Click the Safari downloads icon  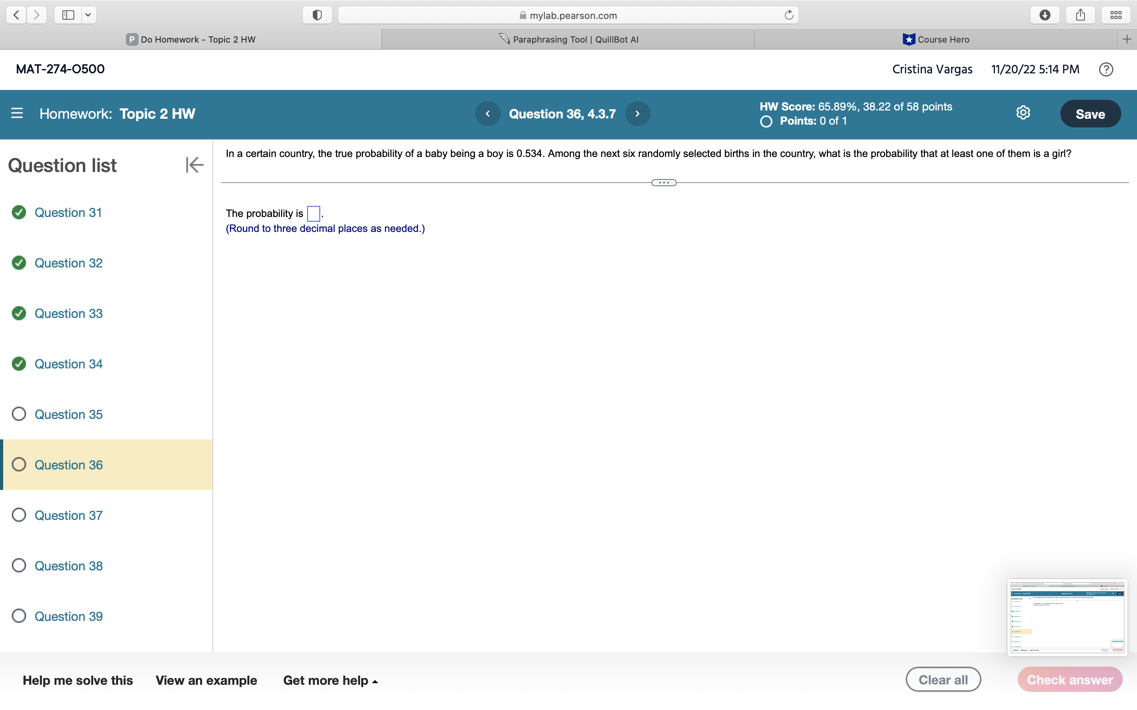tap(1045, 15)
